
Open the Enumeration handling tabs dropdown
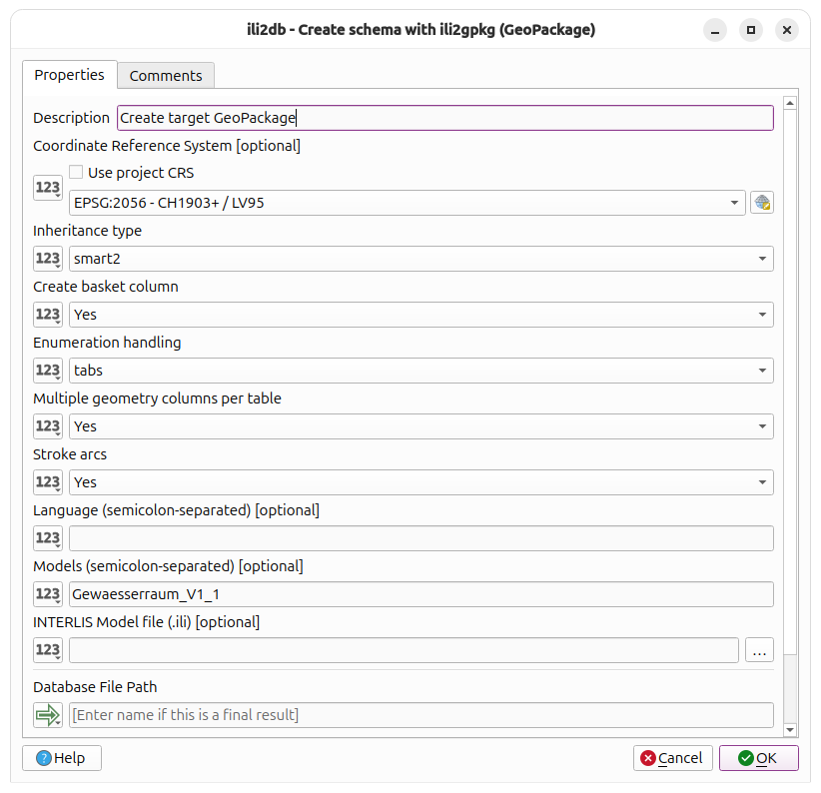click(420, 371)
